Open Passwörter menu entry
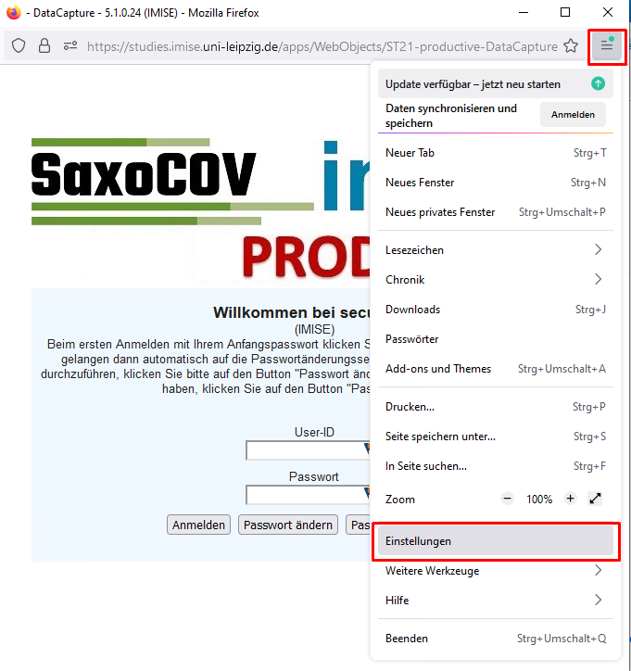Viewport: 631px width, 671px height. pos(496,339)
